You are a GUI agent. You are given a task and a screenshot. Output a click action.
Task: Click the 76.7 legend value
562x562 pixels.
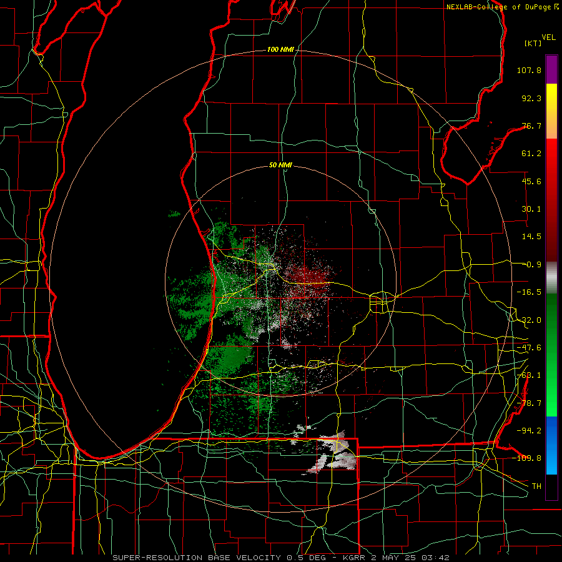[531, 126]
